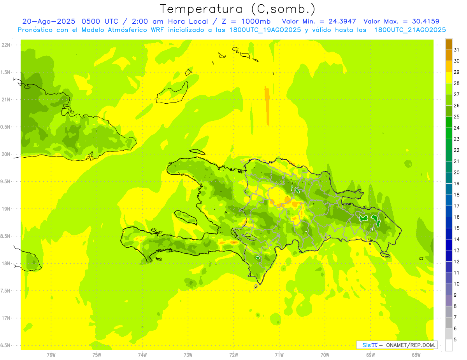Click the 'Valor Max. = 30.4159' value
The image size is (467, 360).
pos(401,21)
